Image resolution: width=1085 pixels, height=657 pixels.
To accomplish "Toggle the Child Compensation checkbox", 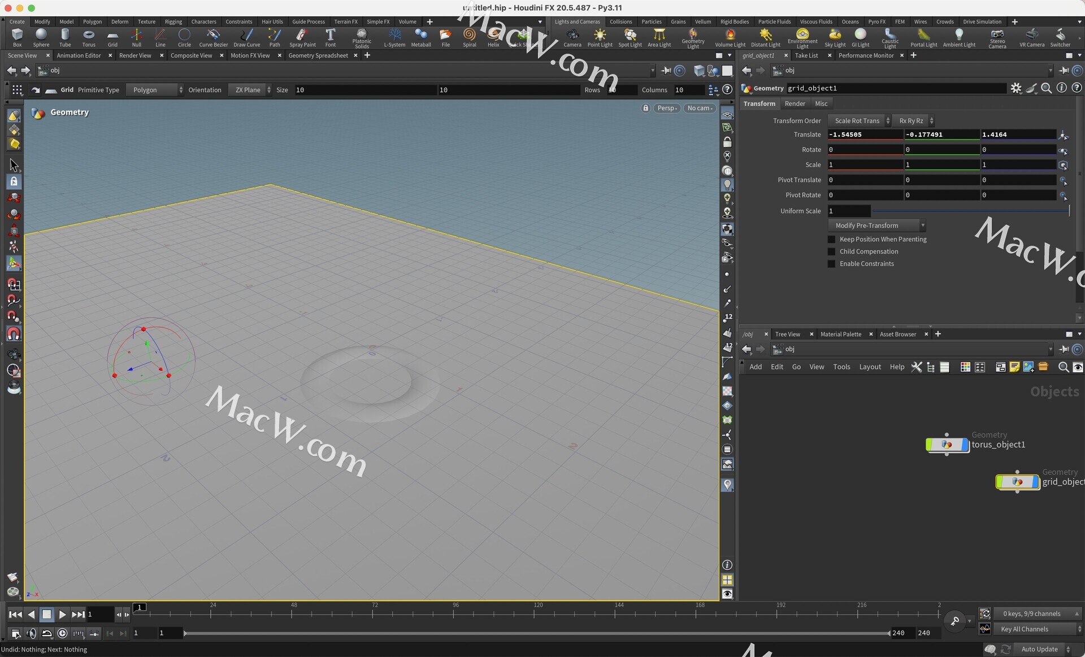I will click(x=831, y=252).
